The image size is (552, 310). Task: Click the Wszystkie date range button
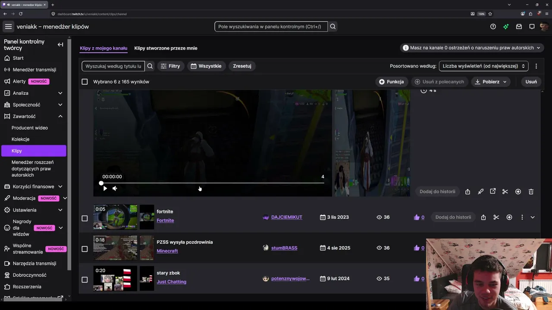point(206,66)
